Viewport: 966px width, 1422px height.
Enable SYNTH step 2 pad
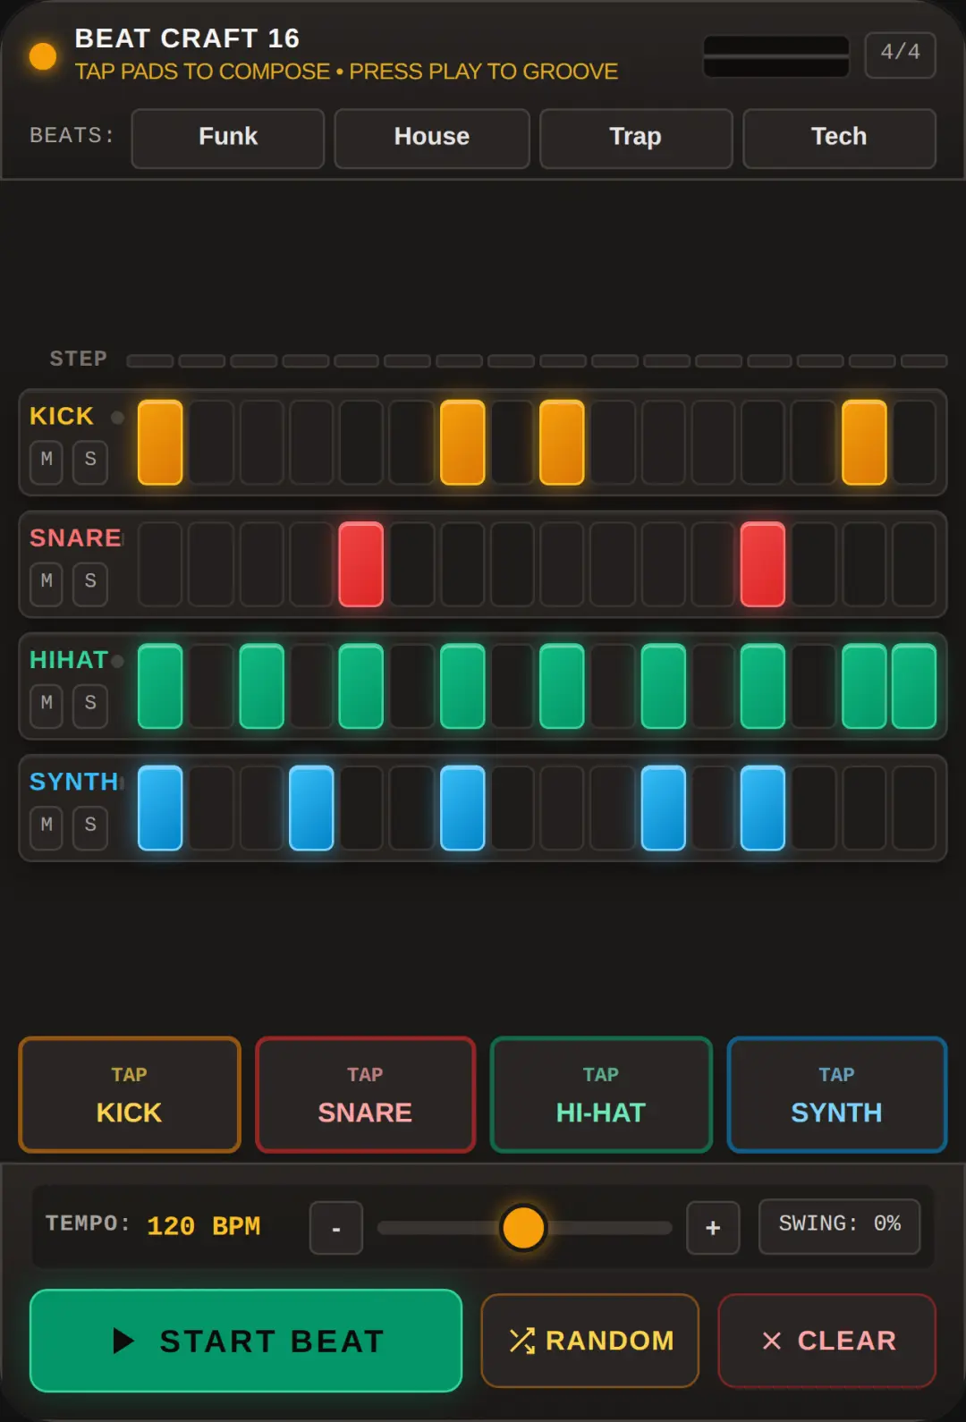pos(211,808)
